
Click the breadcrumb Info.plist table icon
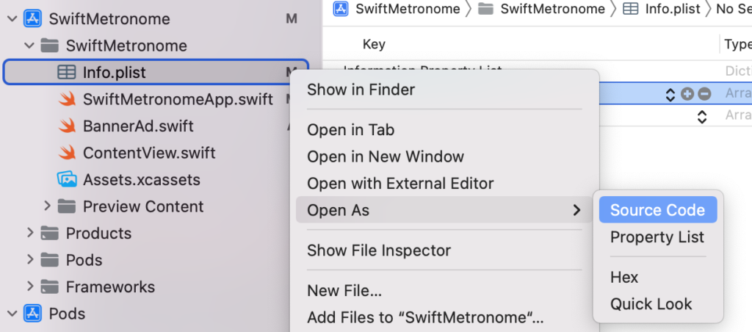(631, 9)
